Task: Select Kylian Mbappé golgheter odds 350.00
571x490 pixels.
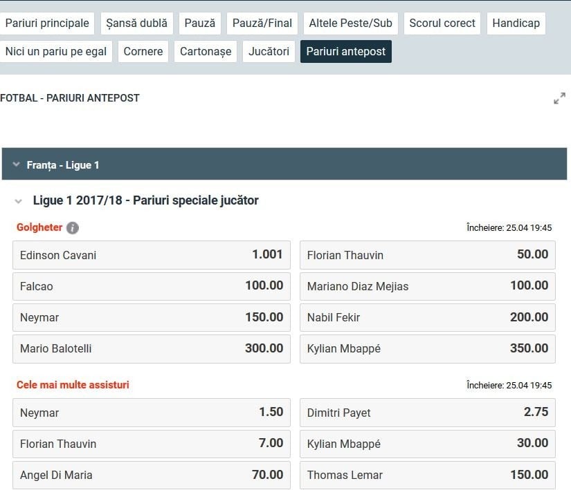Action: pyautogui.click(x=427, y=348)
